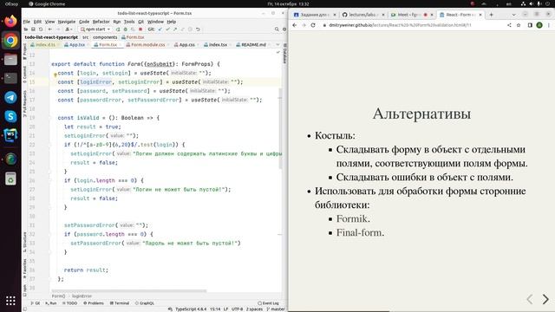
Task: Open the Refactor menu
Action: (101, 22)
